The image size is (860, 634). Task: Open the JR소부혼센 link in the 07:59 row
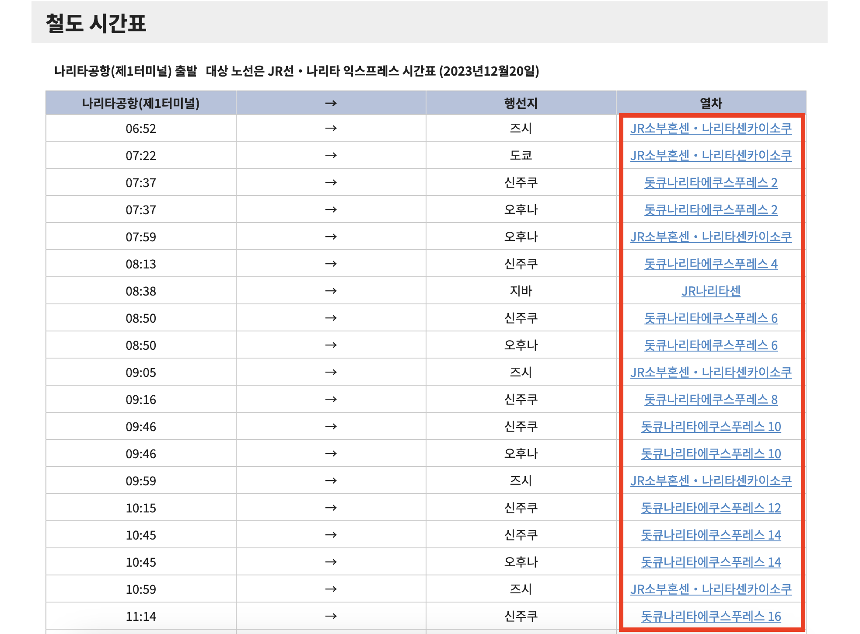point(711,237)
